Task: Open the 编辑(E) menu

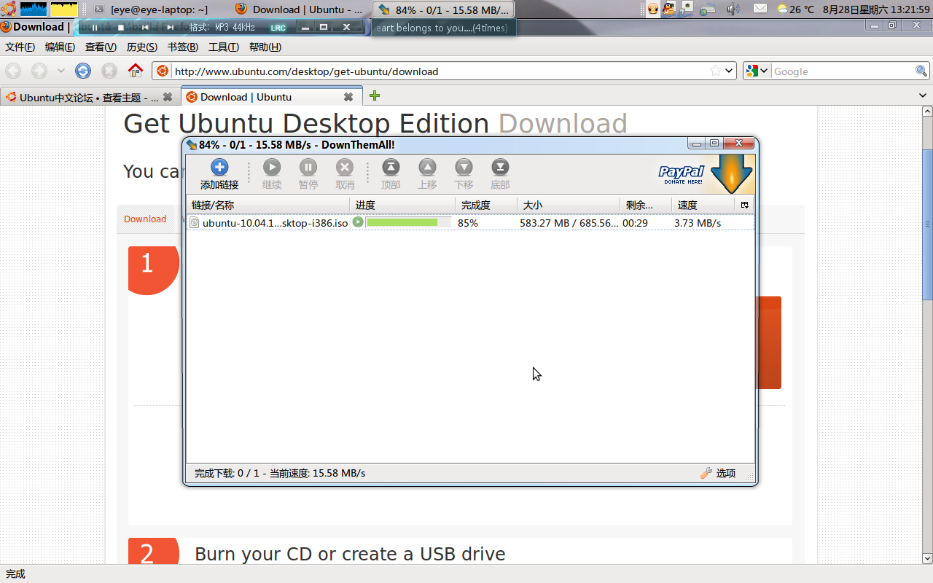Action: (60, 47)
